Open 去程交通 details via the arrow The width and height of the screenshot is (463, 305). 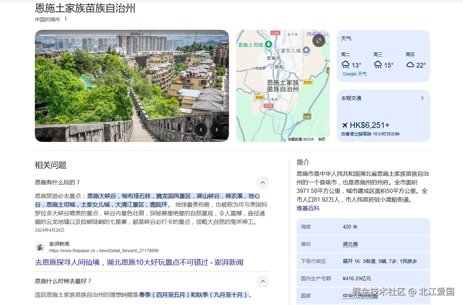(x=422, y=98)
